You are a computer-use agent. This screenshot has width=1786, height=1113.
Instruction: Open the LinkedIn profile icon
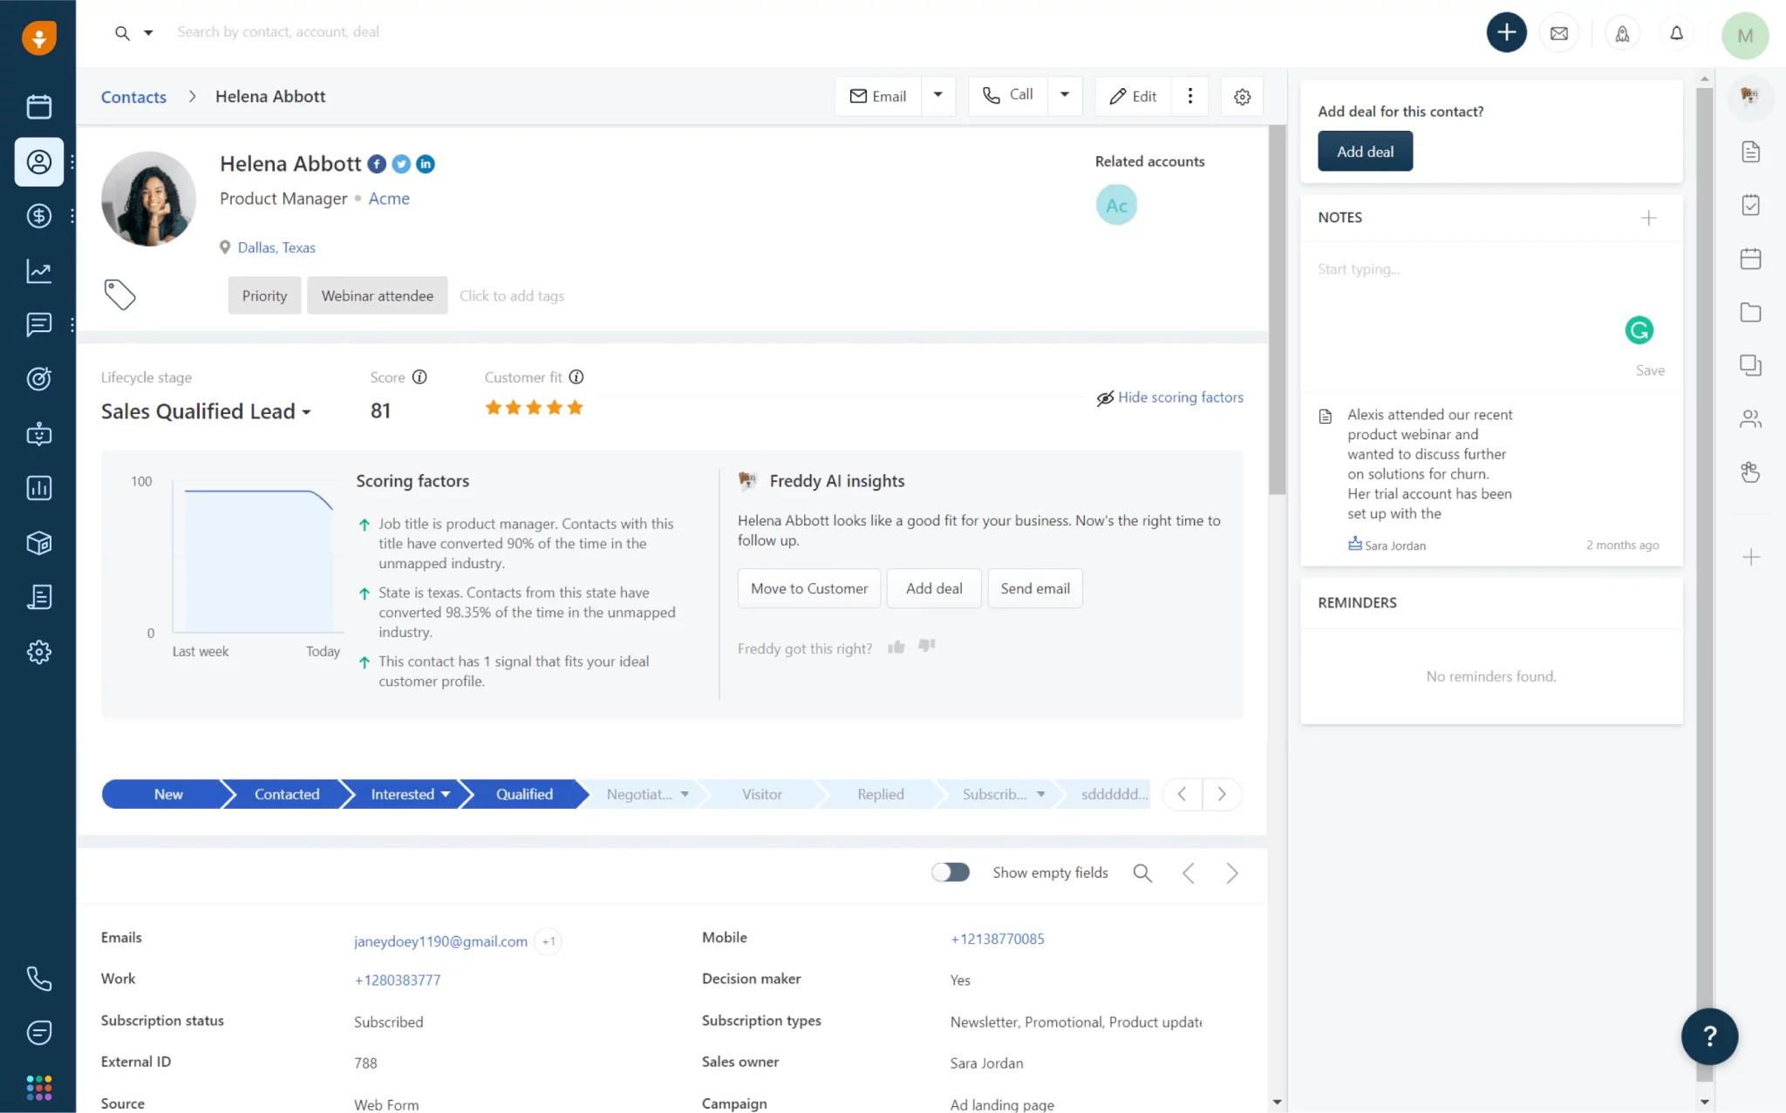[x=426, y=164]
